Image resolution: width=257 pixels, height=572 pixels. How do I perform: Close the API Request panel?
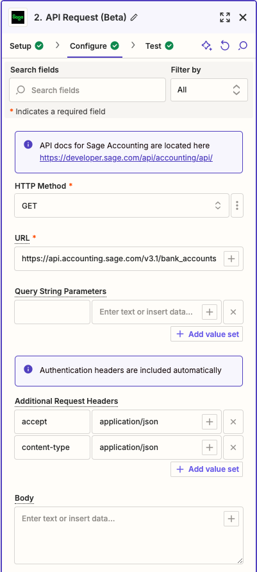tap(243, 17)
